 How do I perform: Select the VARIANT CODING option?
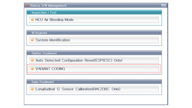point(94,69)
